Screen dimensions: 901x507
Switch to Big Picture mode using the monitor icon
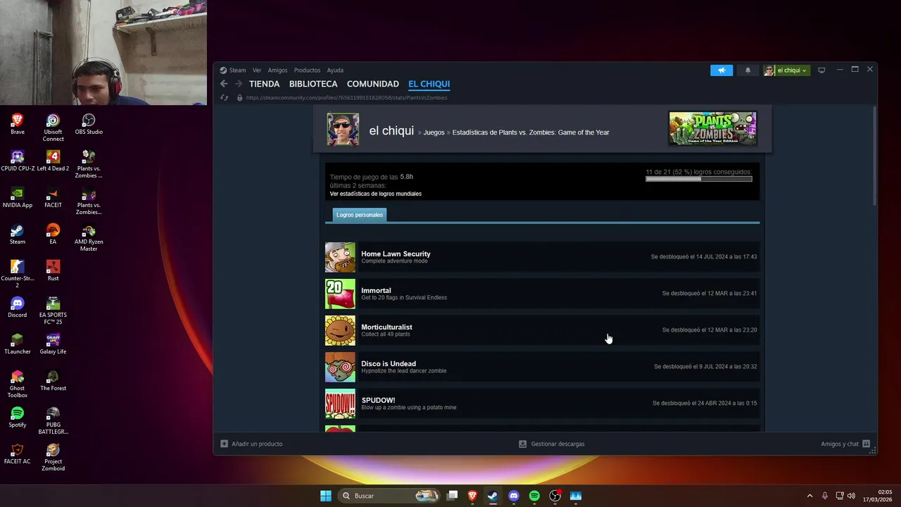click(x=821, y=70)
